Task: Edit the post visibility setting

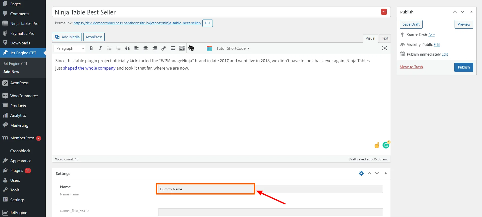Action: [x=437, y=45]
